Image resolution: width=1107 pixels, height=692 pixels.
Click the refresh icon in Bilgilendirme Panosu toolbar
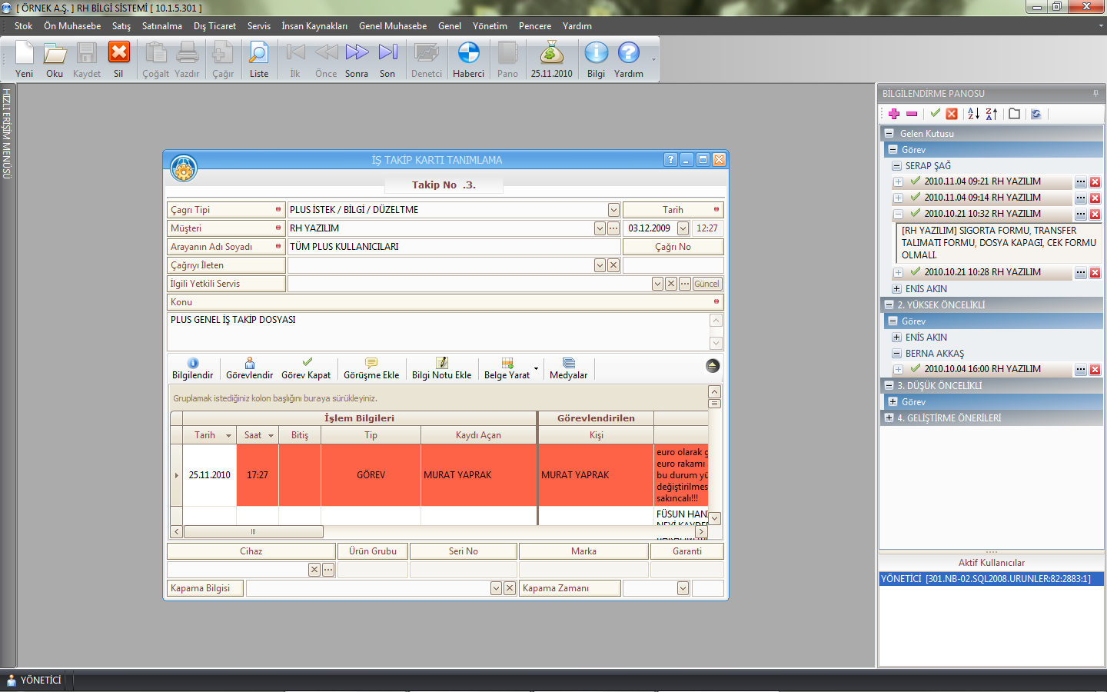[x=1036, y=114]
